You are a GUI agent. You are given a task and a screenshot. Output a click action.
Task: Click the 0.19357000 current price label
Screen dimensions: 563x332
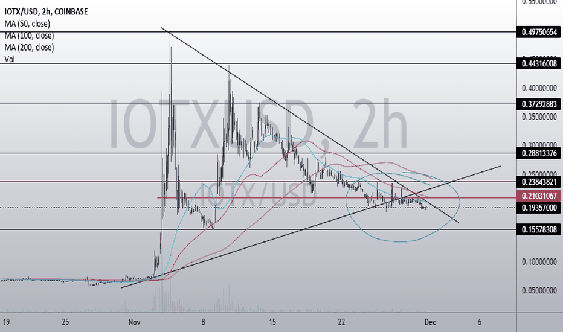[x=539, y=208]
